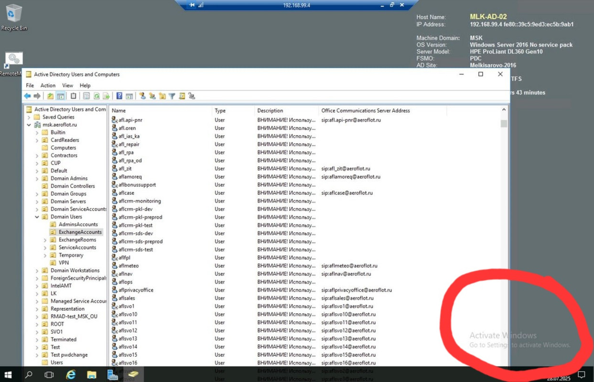The height and width of the screenshot is (382, 594).
Task: Create a new organizational unit via the toolbar
Action: (162, 96)
